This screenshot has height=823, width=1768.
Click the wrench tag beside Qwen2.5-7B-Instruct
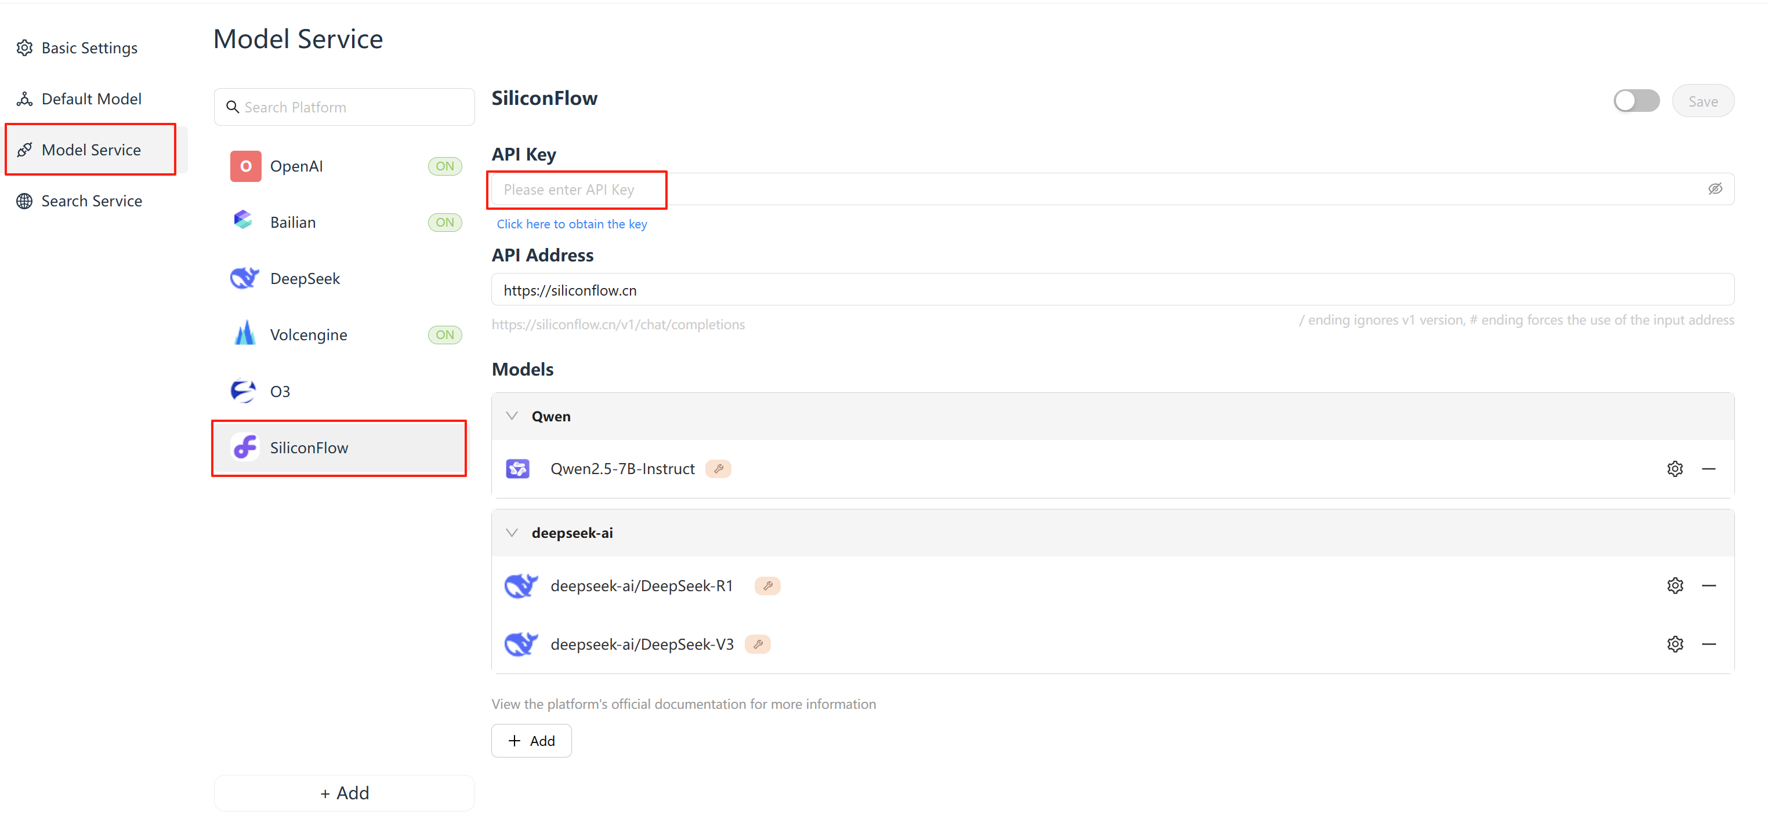[718, 468]
